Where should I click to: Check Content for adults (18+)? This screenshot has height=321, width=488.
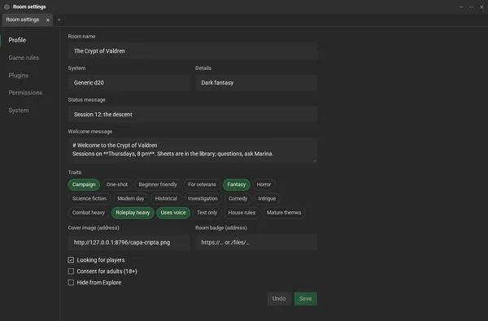click(71, 271)
